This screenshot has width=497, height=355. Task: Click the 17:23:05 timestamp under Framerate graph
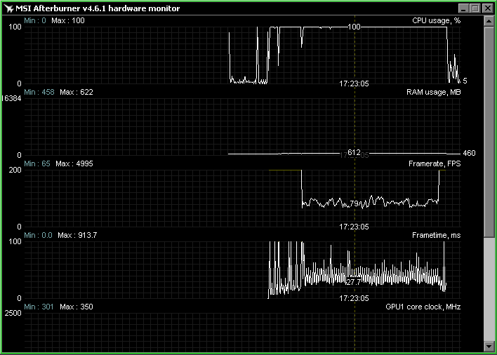[354, 227]
